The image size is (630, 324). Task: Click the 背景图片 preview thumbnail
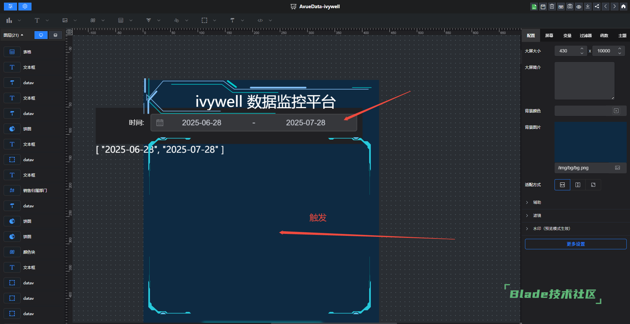tap(590, 142)
